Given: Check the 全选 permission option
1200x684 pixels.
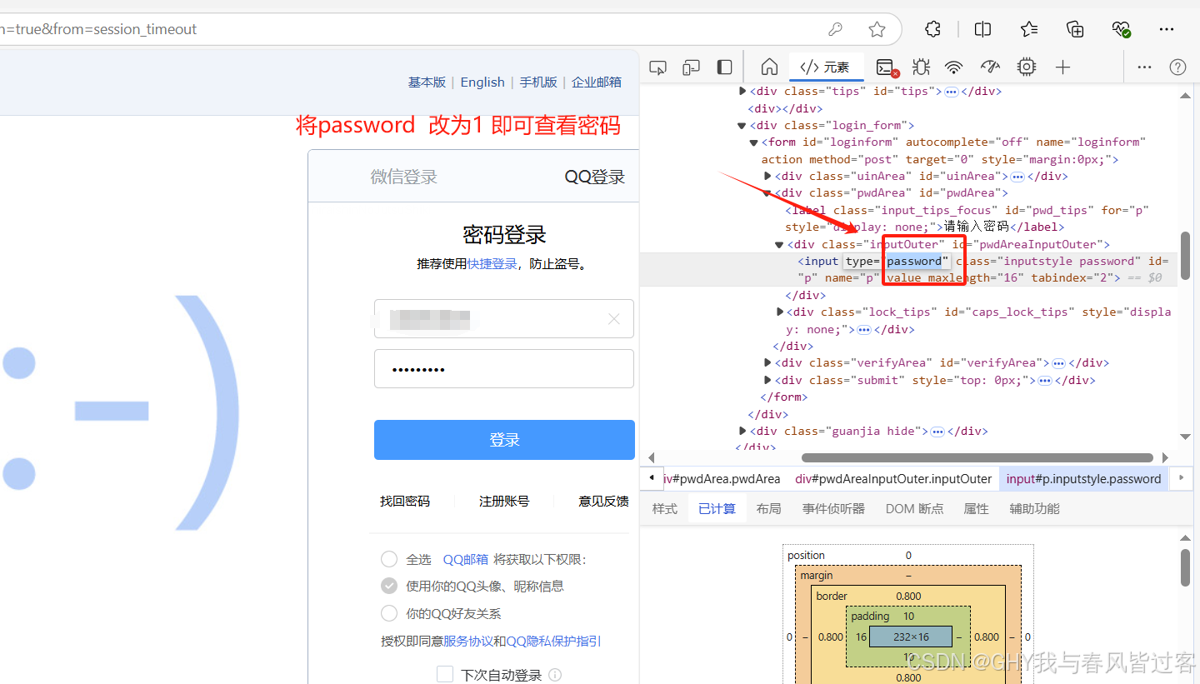Looking at the screenshot, I should pyautogui.click(x=389, y=559).
